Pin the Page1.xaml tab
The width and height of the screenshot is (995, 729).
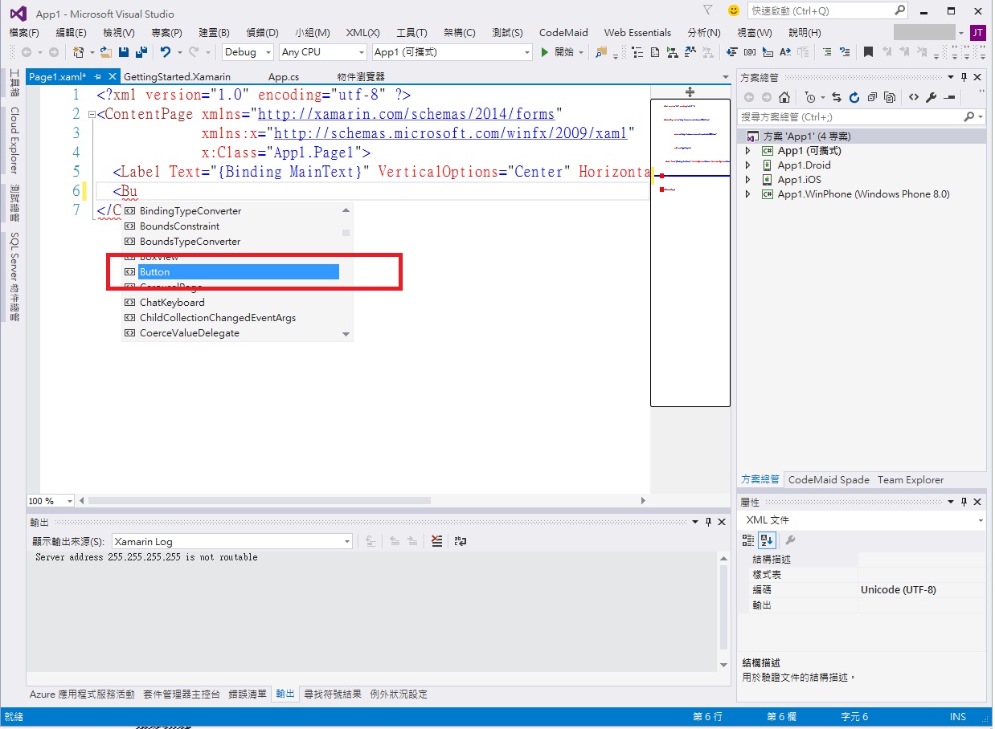[x=97, y=76]
